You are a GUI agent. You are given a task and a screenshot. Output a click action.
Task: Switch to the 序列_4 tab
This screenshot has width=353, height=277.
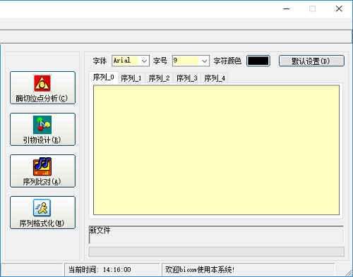pos(215,78)
